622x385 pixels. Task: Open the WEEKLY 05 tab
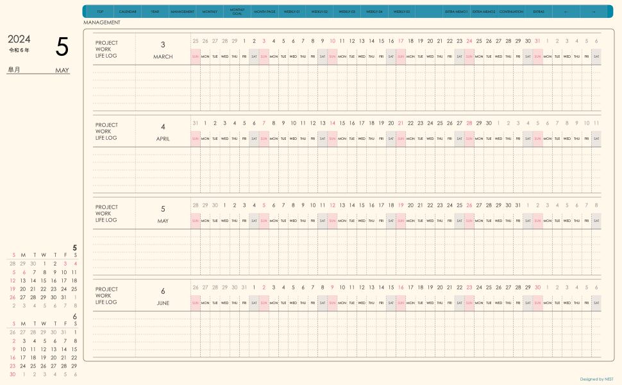coord(401,12)
